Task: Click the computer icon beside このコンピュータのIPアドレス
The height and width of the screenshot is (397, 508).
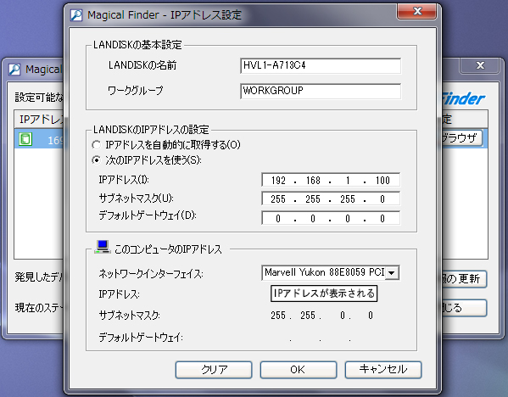Action: (103, 247)
